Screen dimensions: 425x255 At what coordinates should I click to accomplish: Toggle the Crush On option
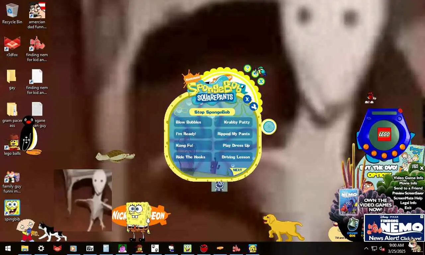tap(352, 228)
